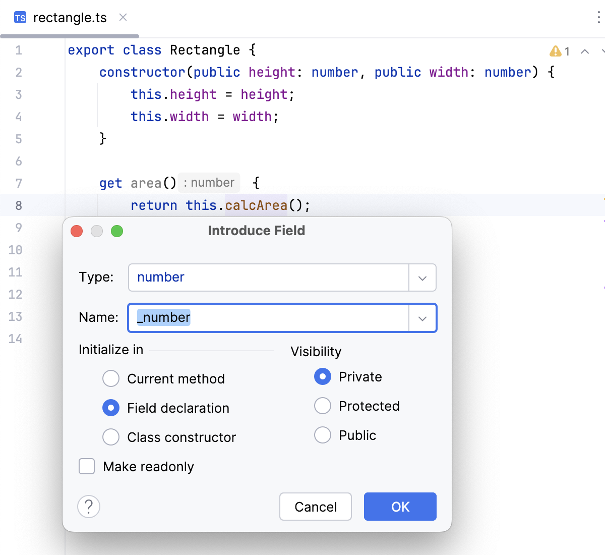Select the Private visibility option
The height and width of the screenshot is (555, 605).
coord(323,376)
